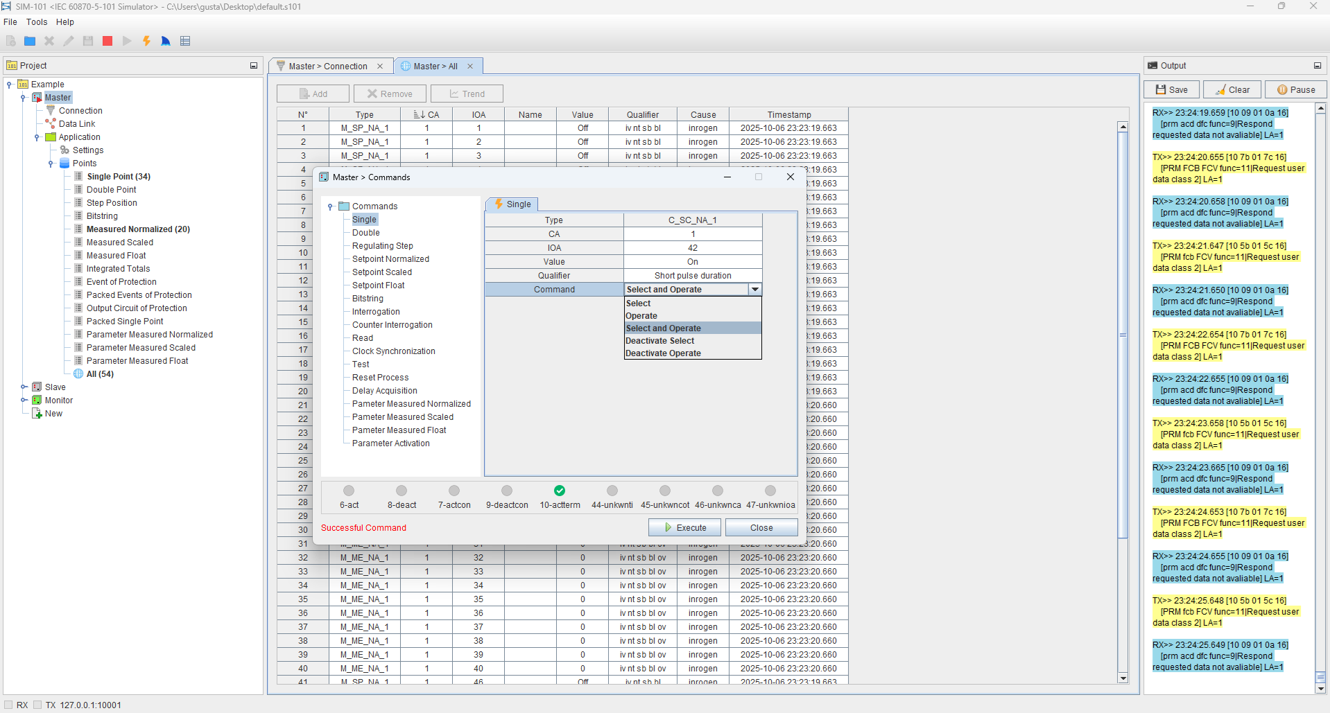Minimize the Project panel
1330x713 pixels.
coord(254,66)
